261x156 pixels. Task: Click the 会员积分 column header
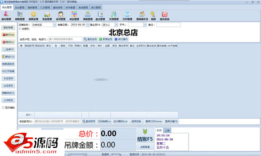click(141, 46)
